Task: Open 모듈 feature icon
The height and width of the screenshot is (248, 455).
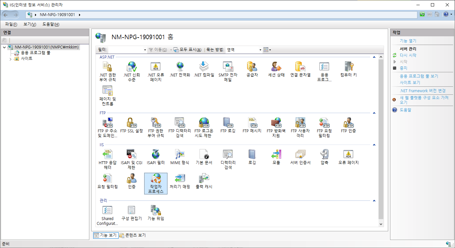Action: click(x=276, y=157)
